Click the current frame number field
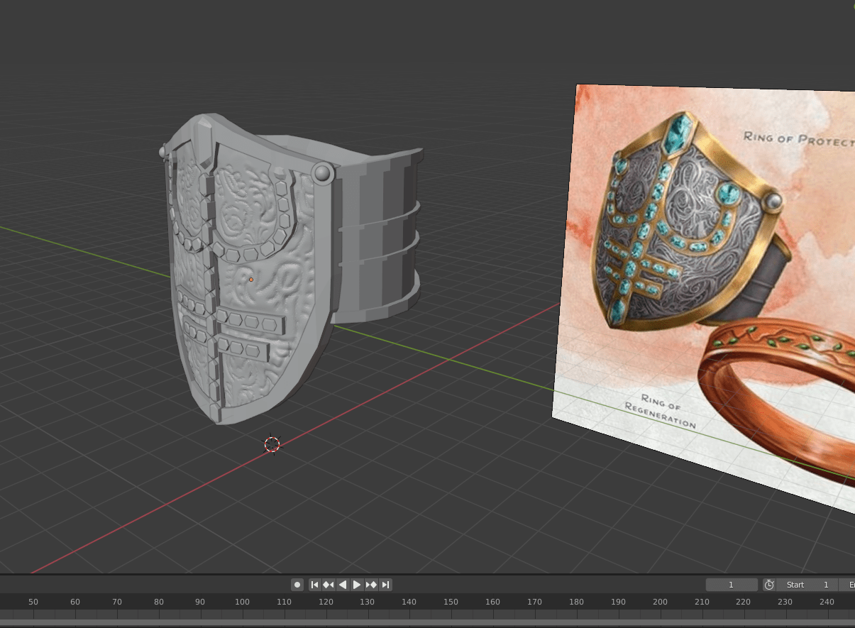Screen dimensions: 855x628 [x=732, y=585]
